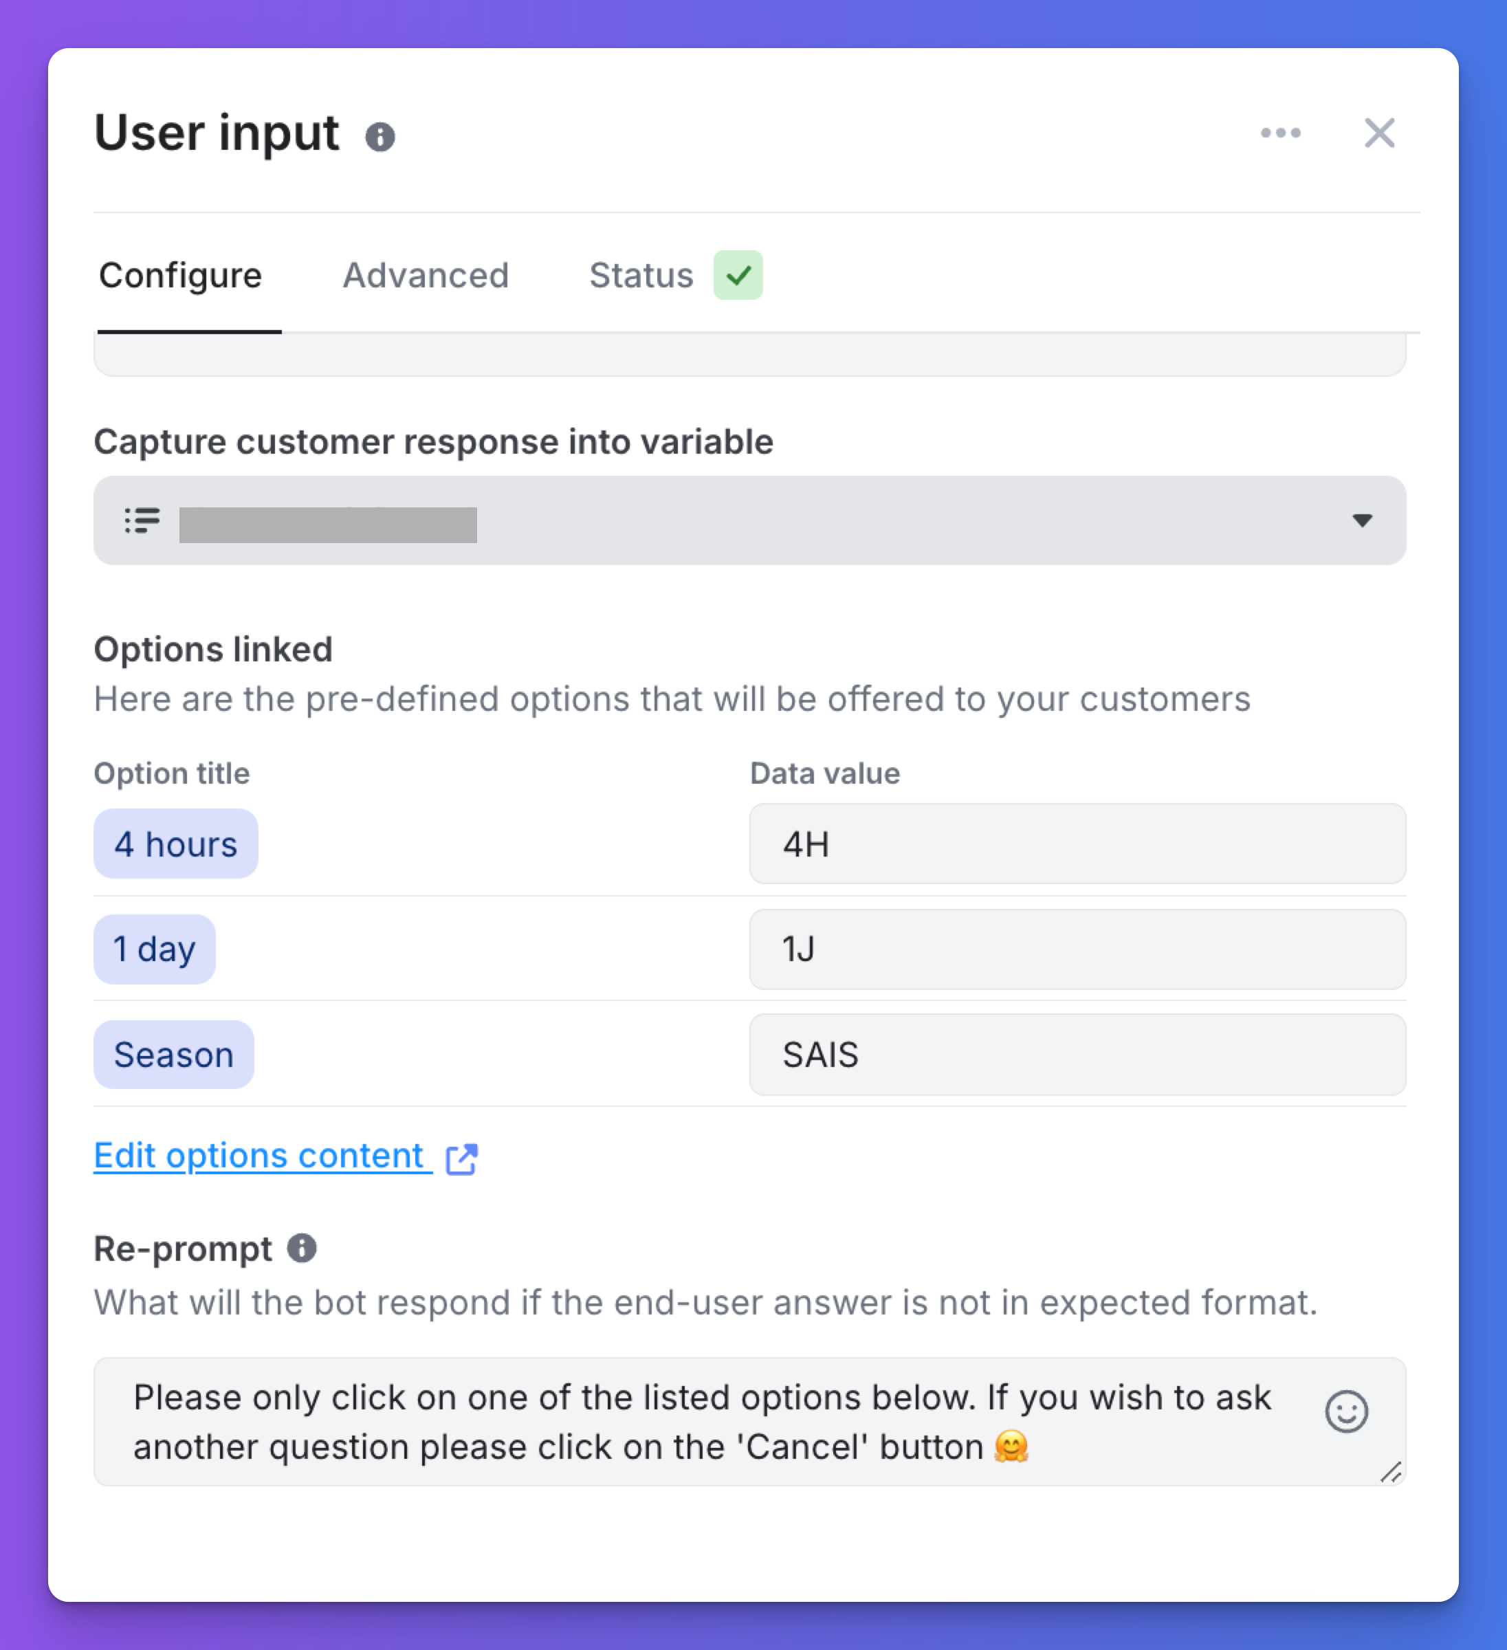This screenshot has width=1507, height=1650.
Task: Click the external link icon beside Edit options
Action: click(x=462, y=1159)
